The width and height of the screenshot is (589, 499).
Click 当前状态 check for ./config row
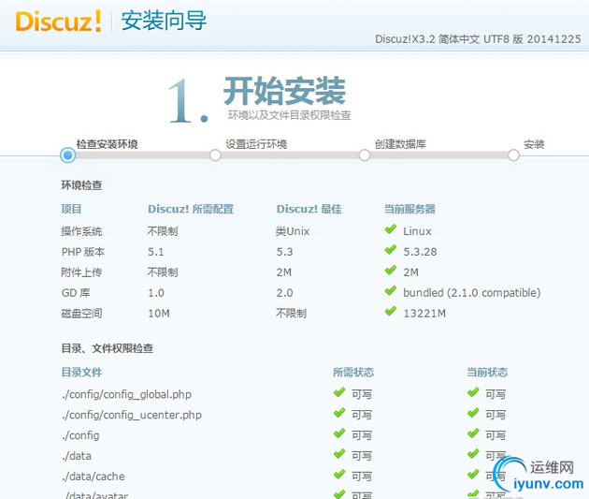(473, 433)
